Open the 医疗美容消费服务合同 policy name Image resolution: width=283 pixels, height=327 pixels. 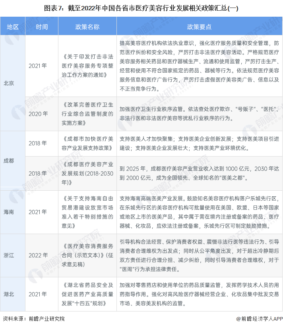point(87,255)
